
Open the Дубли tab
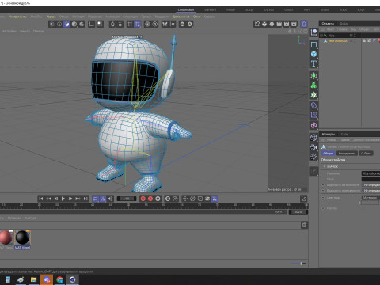pos(344,23)
